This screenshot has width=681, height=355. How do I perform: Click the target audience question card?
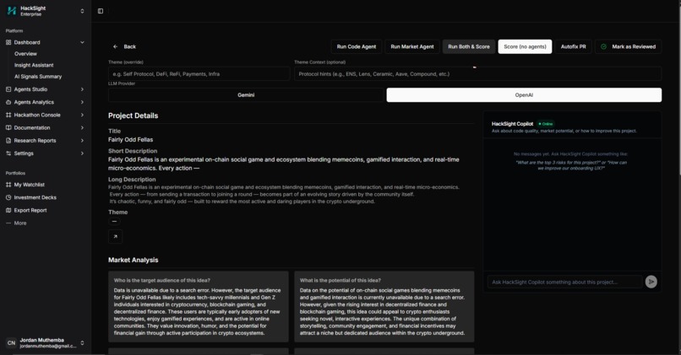198,306
